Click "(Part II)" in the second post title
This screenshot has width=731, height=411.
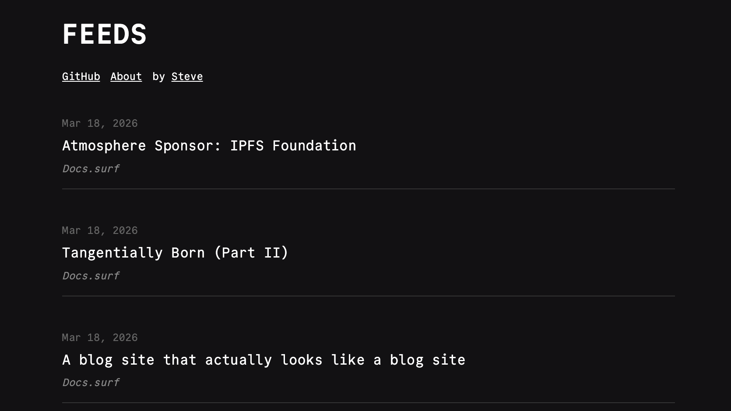(251, 253)
